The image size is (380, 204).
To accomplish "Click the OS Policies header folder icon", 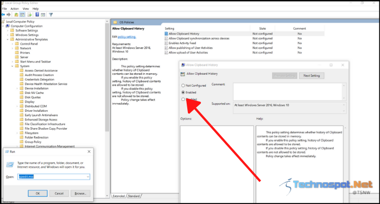I will (x=115, y=22).
